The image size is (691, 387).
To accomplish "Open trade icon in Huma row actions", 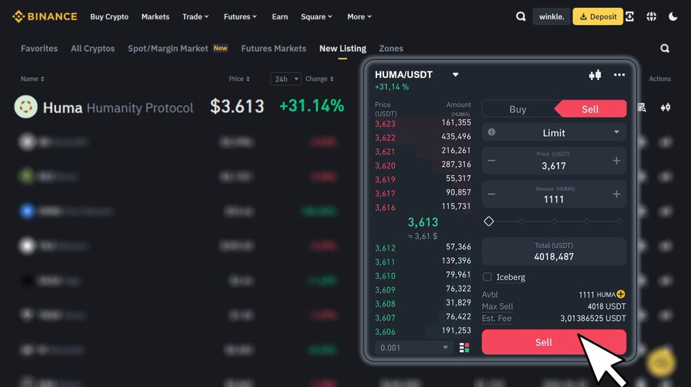I will coord(666,108).
